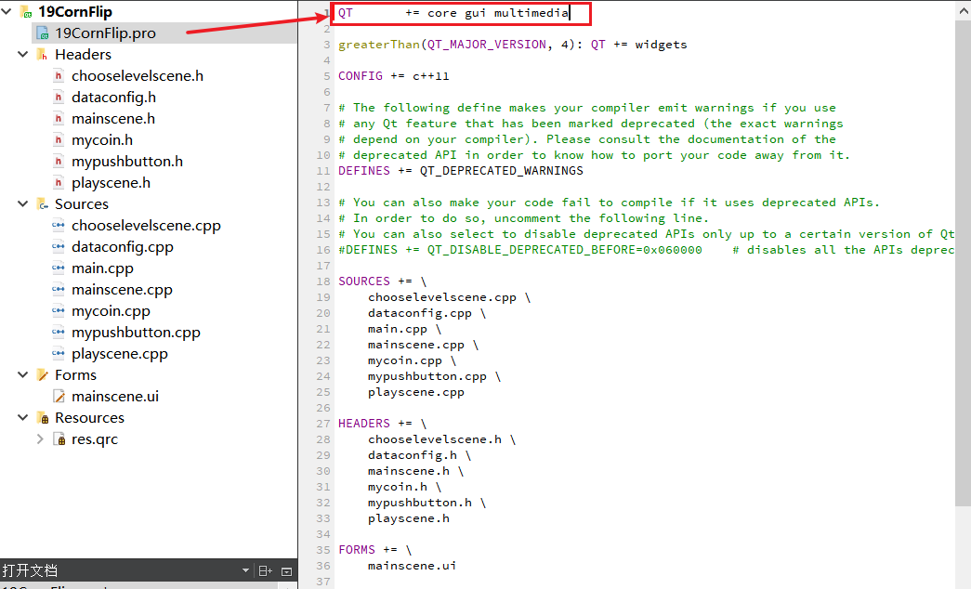The height and width of the screenshot is (589, 971).
Task: Click the Forms folder icon
Action: (x=42, y=374)
